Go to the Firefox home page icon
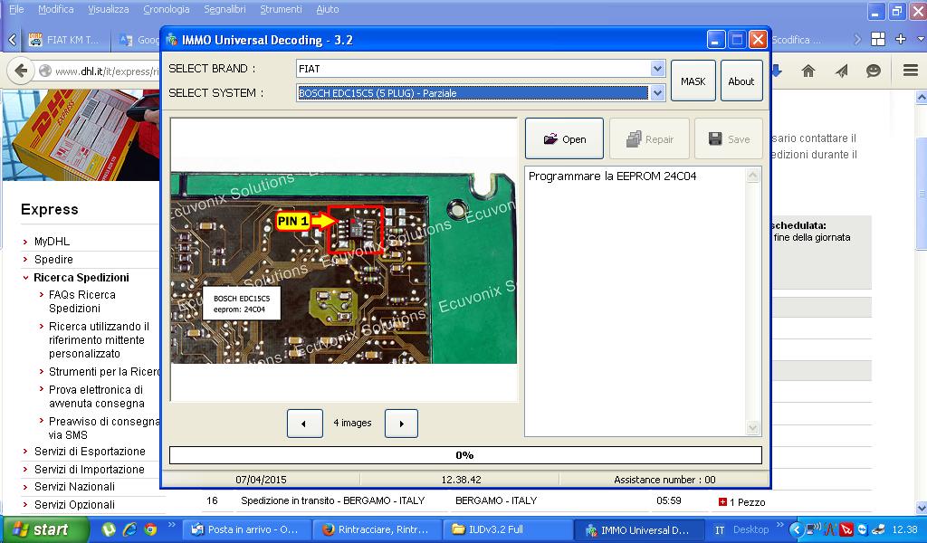Screen dimensions: 927x543 [808, 71]
